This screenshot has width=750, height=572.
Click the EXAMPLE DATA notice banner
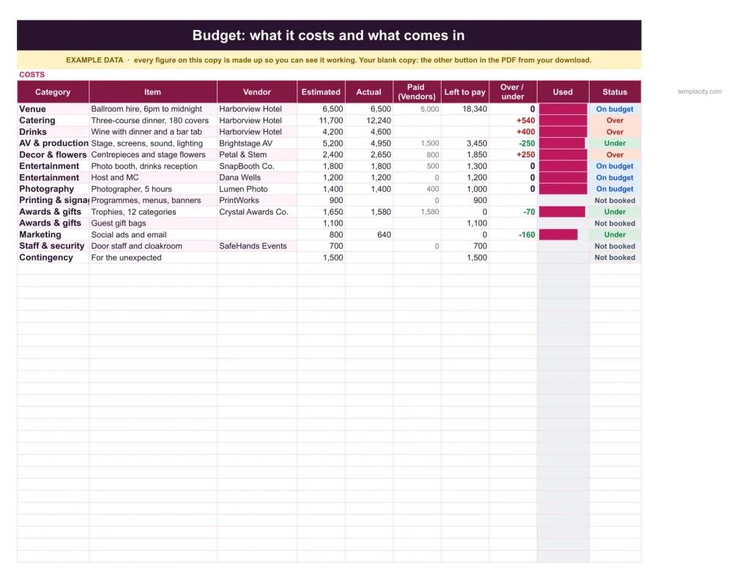point(329,60)
